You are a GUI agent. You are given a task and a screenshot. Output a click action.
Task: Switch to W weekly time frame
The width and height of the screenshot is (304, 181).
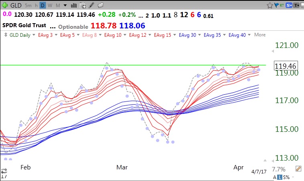[50, 6]
